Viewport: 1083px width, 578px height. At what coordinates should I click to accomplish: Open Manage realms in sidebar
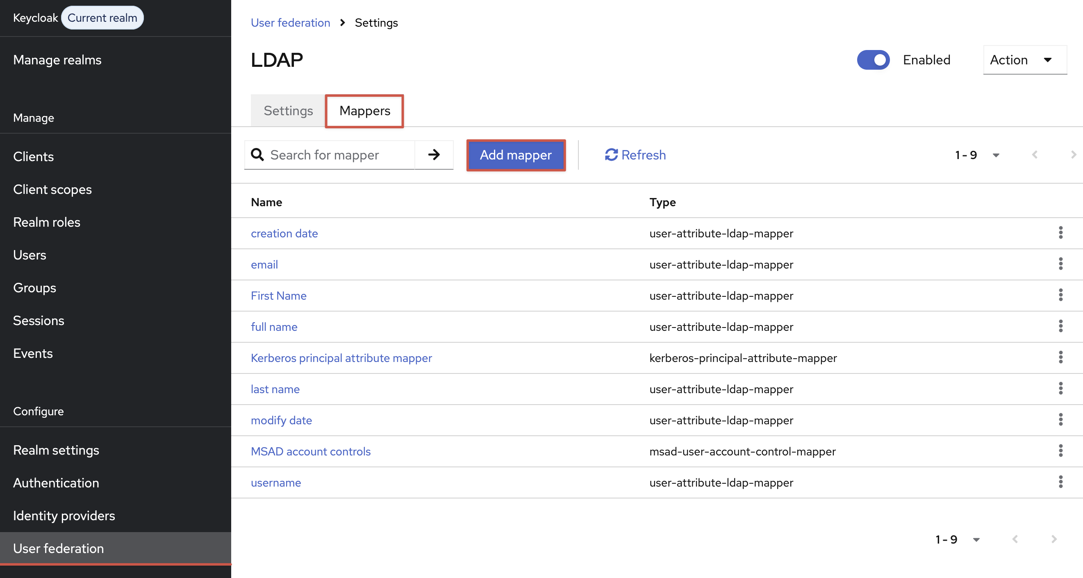tap(57, 60)
